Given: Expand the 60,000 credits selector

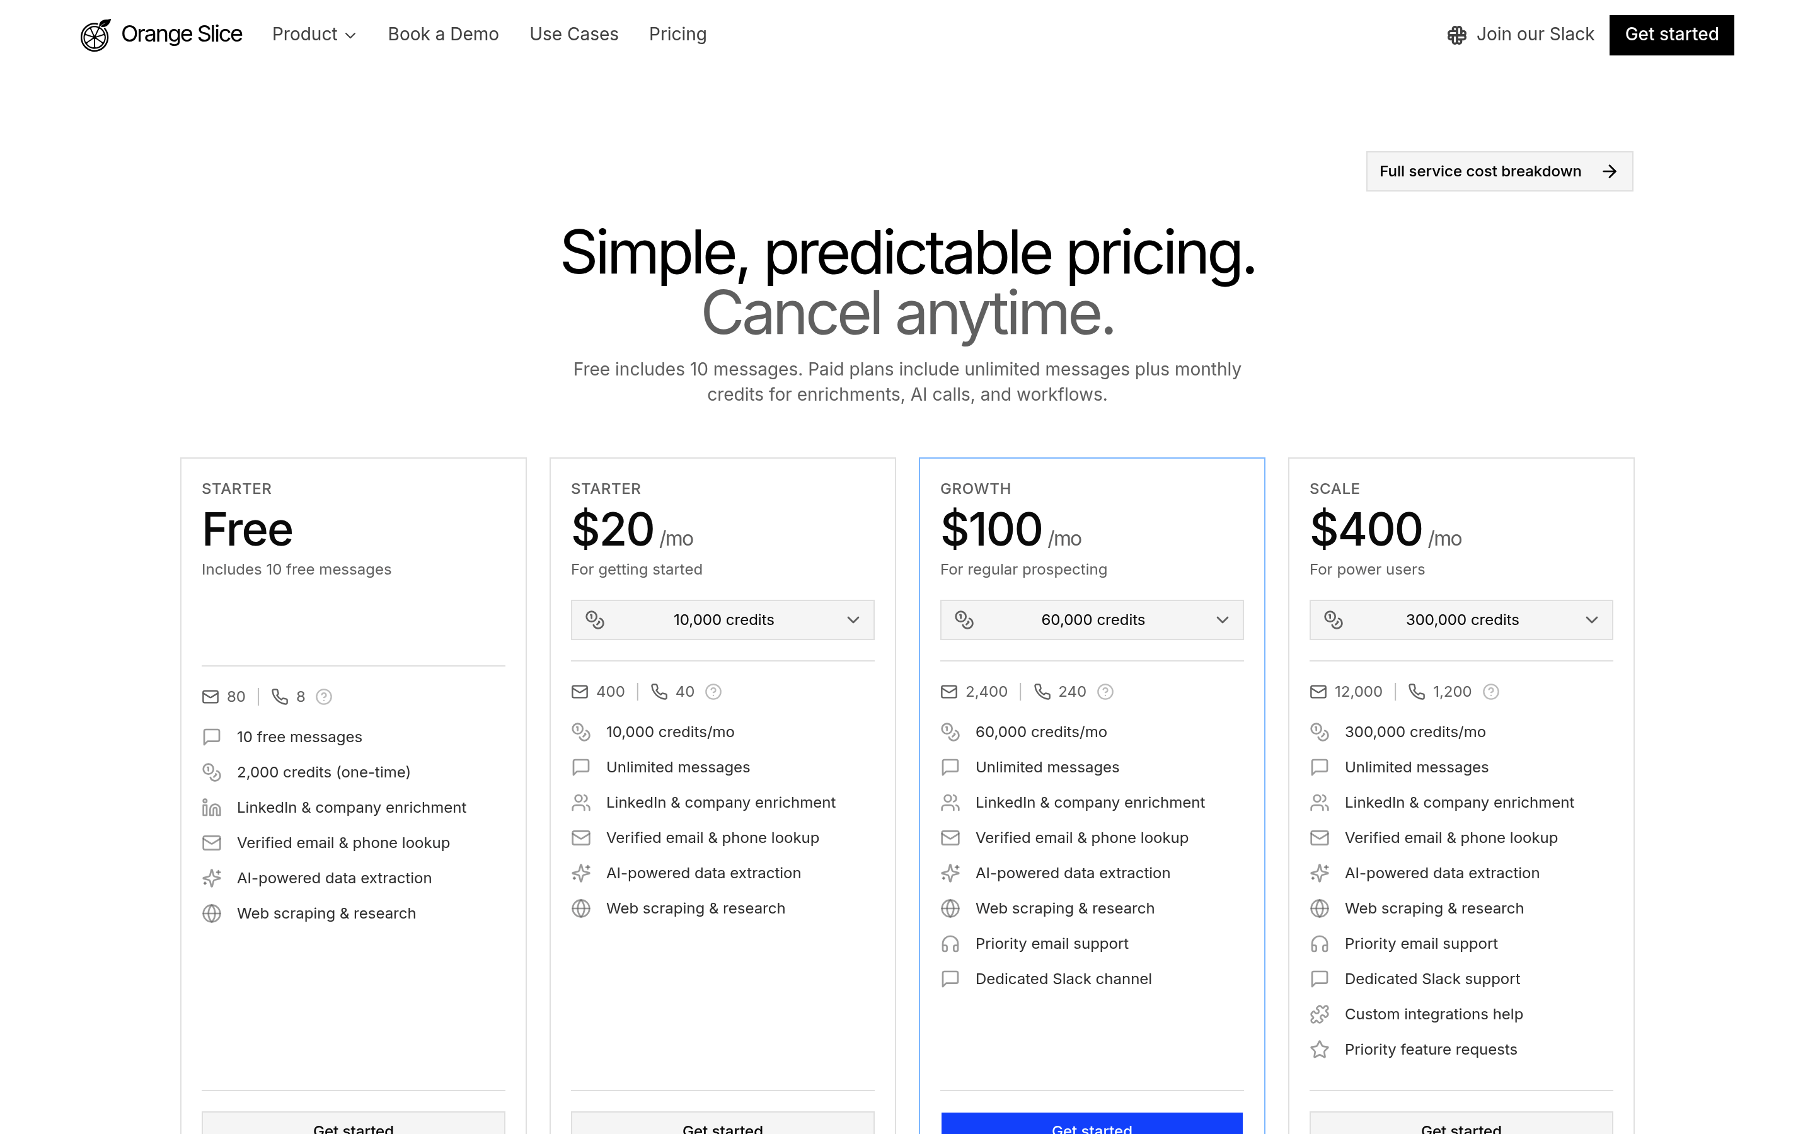Looking at the screenshot, I should click(x=1092, y=619).
